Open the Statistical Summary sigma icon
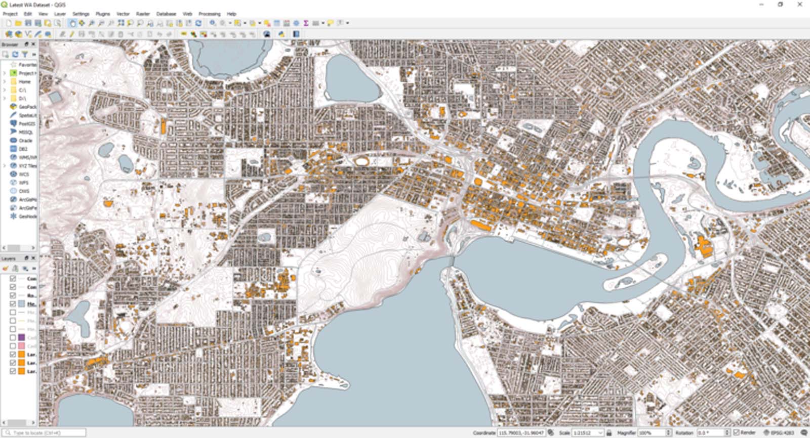810x438 pixels. [306, 23]
